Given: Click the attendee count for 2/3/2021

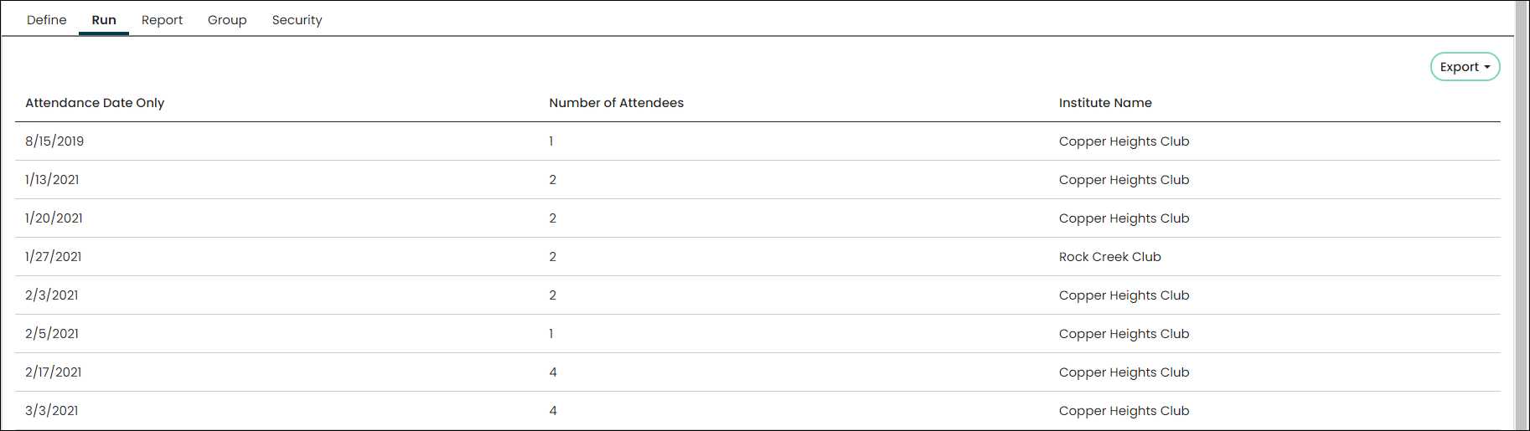Looking at the screenshot, I should (x=552, y=295).
